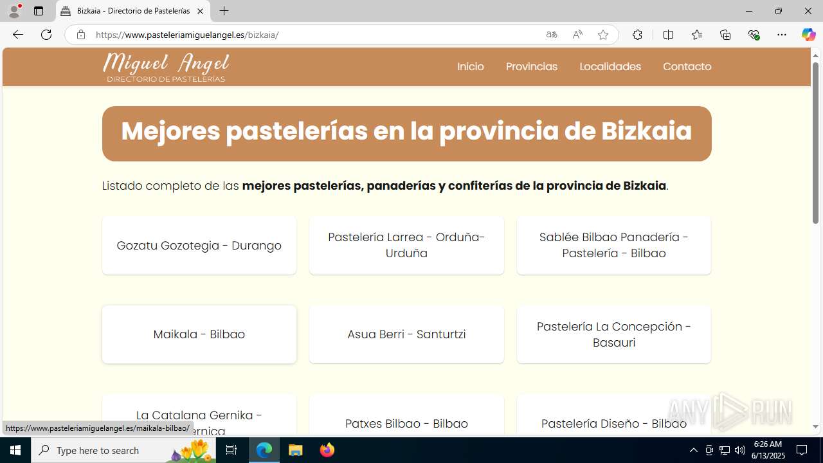Click the scrollbar down arrow
This screenshot has width=823, height=463.
815,427
